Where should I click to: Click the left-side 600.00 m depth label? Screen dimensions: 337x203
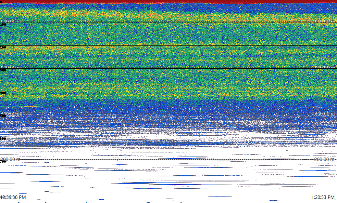click(11, 67)
